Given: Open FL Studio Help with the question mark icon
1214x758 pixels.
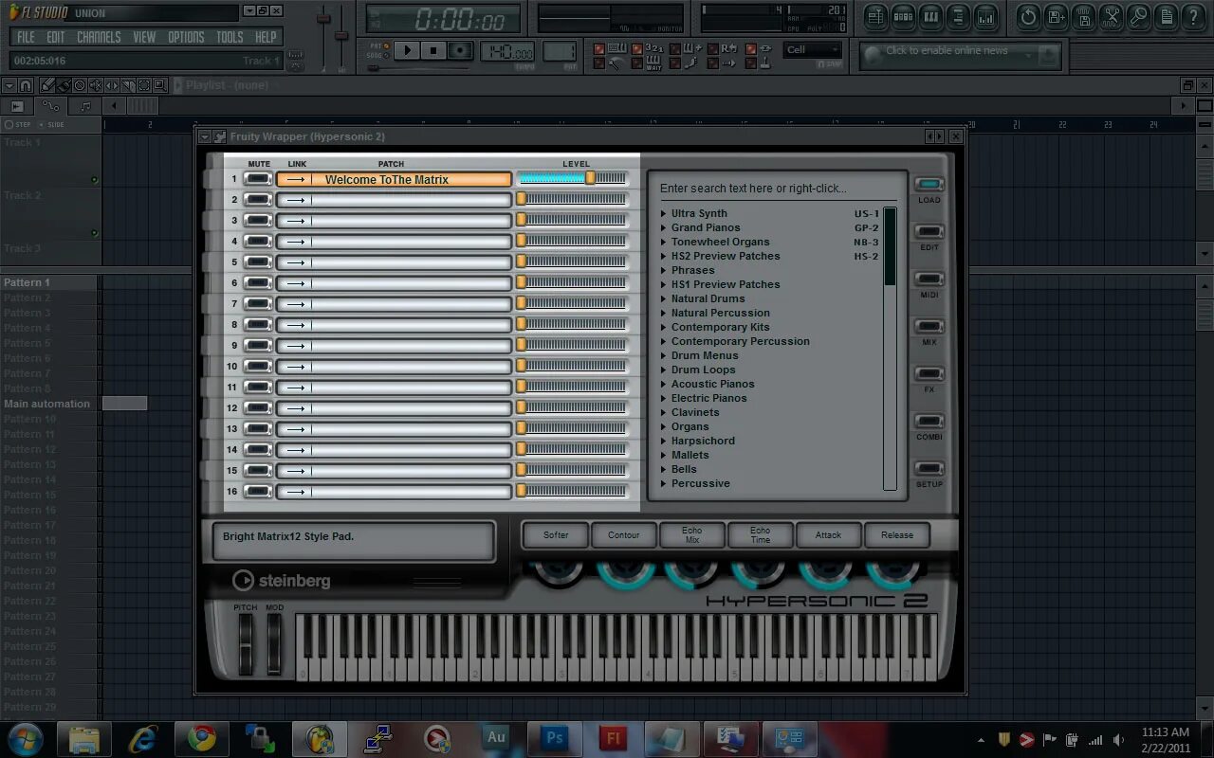Looking at the screenshot, I should point(1193,17).
